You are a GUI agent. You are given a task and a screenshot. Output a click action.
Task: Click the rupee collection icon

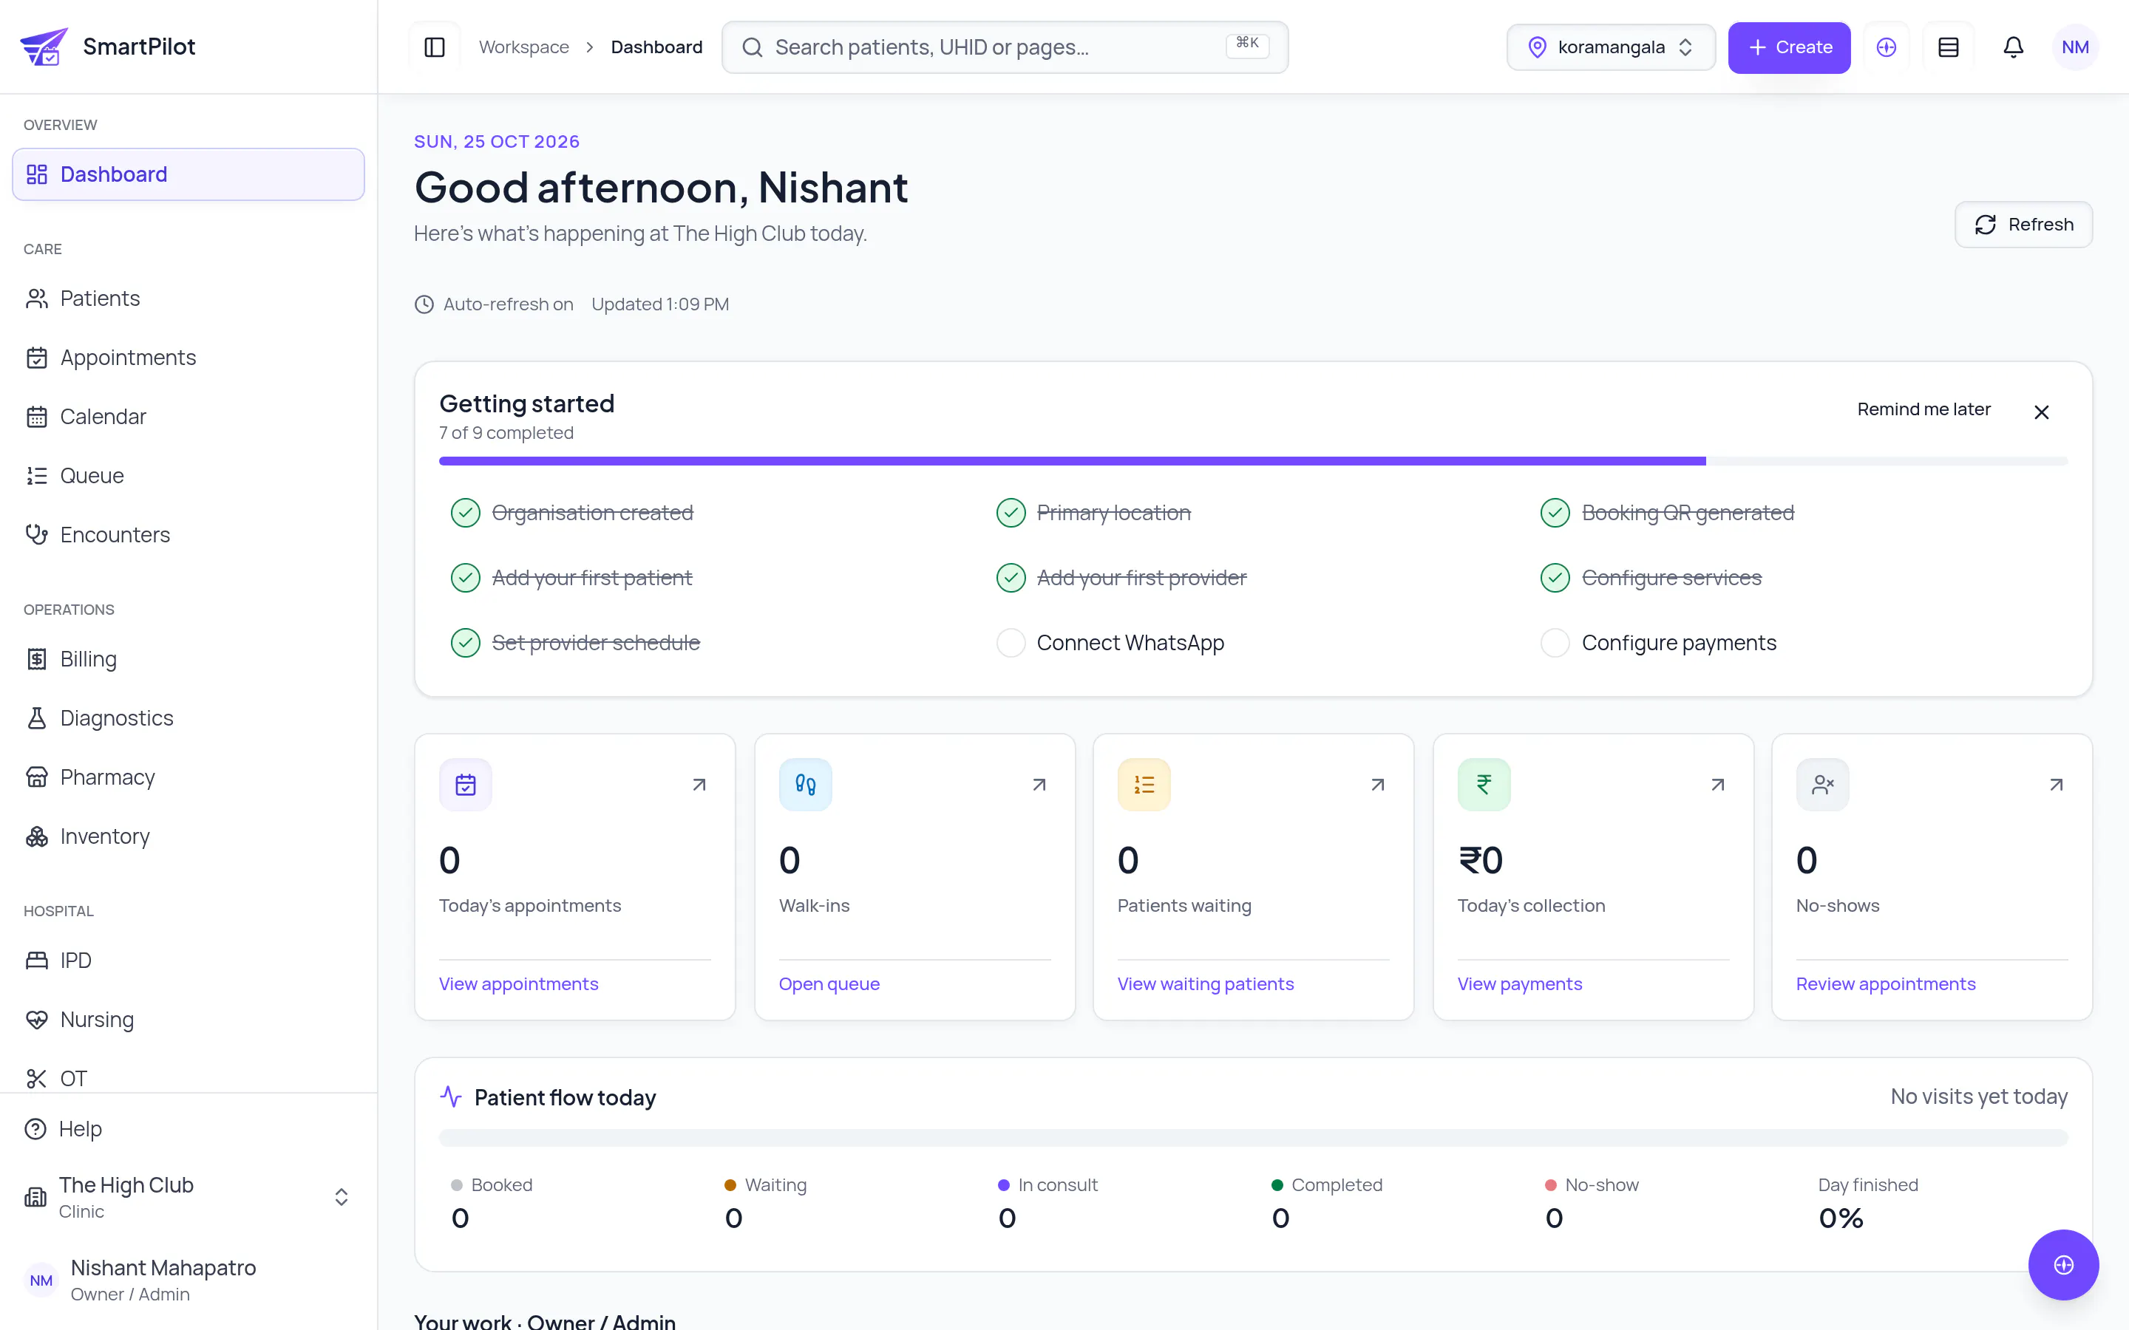click(1484, 785)
